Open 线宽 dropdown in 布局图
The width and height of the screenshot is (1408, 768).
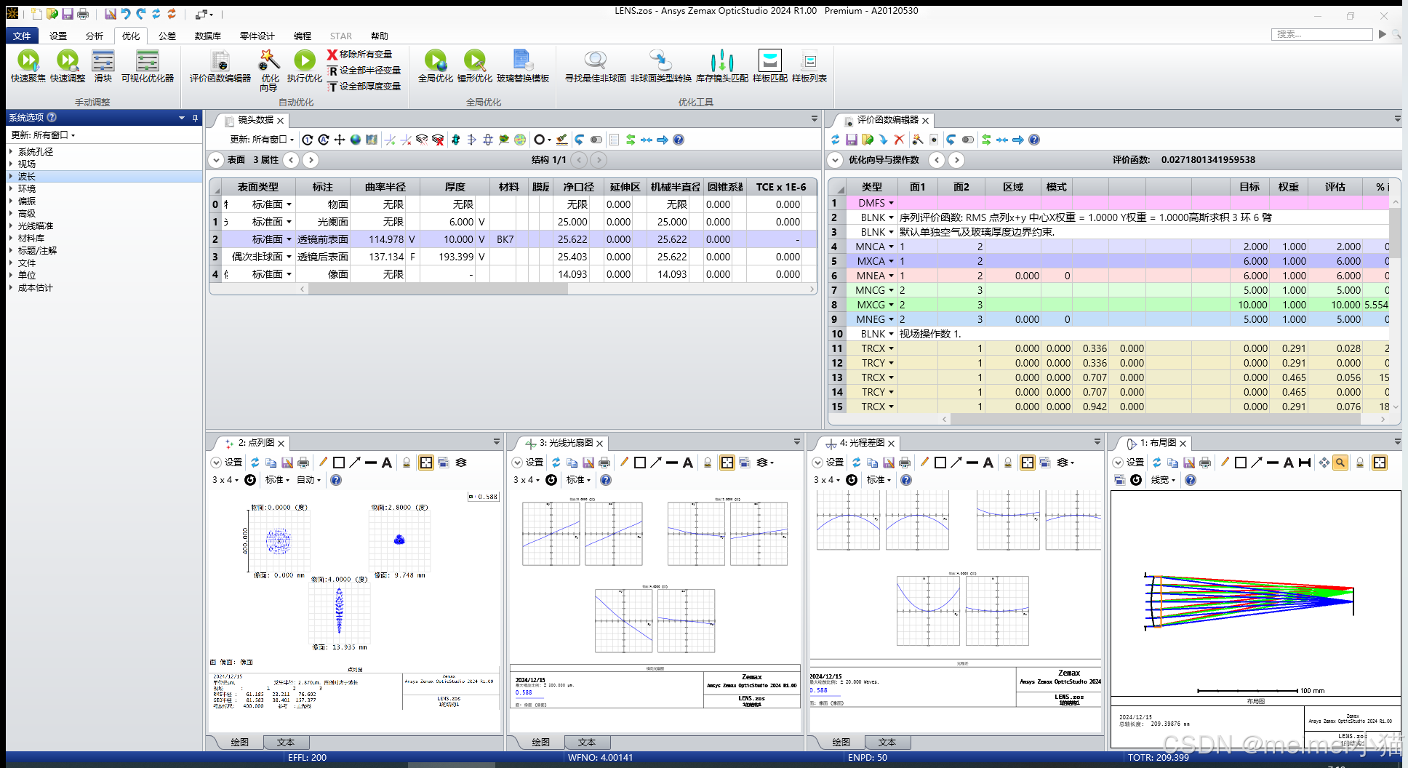pos(1163,480)
